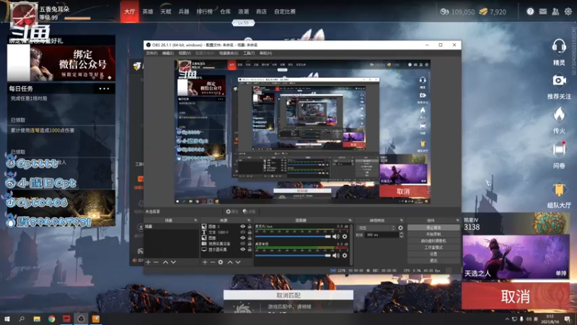Move scene down with arrow icon
The width and height of the screenshot is (577, 325).
pos(173,262)
